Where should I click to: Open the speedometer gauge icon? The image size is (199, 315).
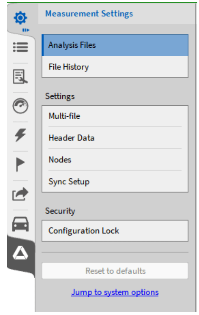[20, 106]
